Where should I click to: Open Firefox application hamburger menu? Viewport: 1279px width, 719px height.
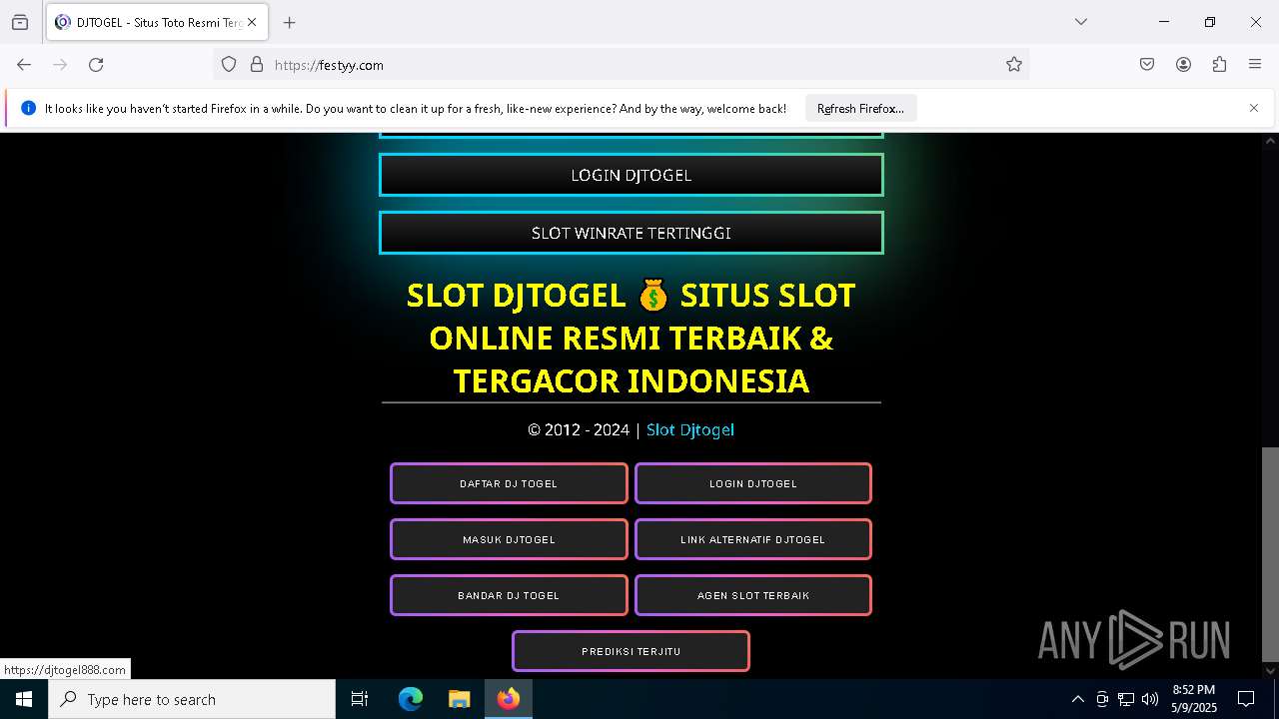click(x=1255, y=64)
